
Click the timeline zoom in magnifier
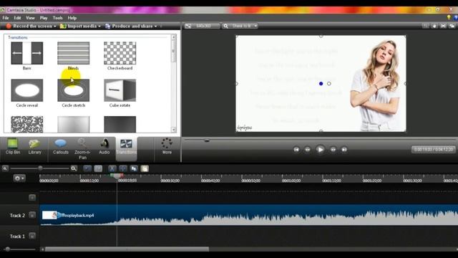coord(74,168)
